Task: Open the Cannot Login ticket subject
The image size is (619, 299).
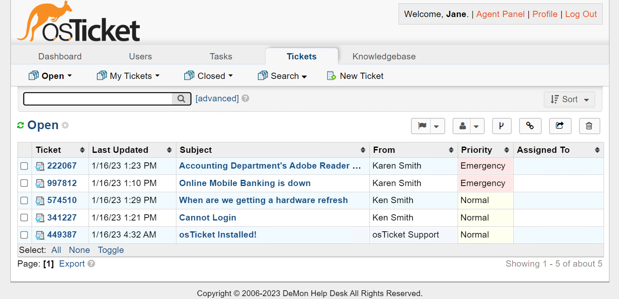Action: tap(208, 218)
